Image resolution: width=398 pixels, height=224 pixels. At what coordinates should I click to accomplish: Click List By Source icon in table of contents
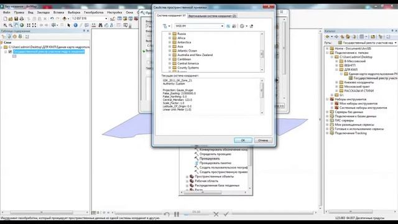(x=9, y=37)
